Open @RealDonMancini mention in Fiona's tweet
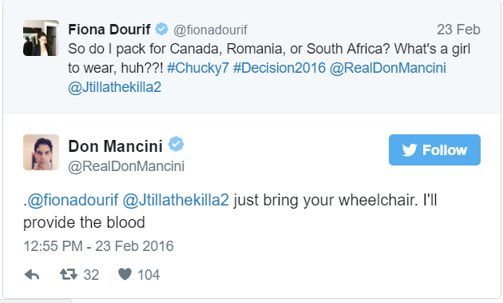The image size is (503, 303). 388,68
